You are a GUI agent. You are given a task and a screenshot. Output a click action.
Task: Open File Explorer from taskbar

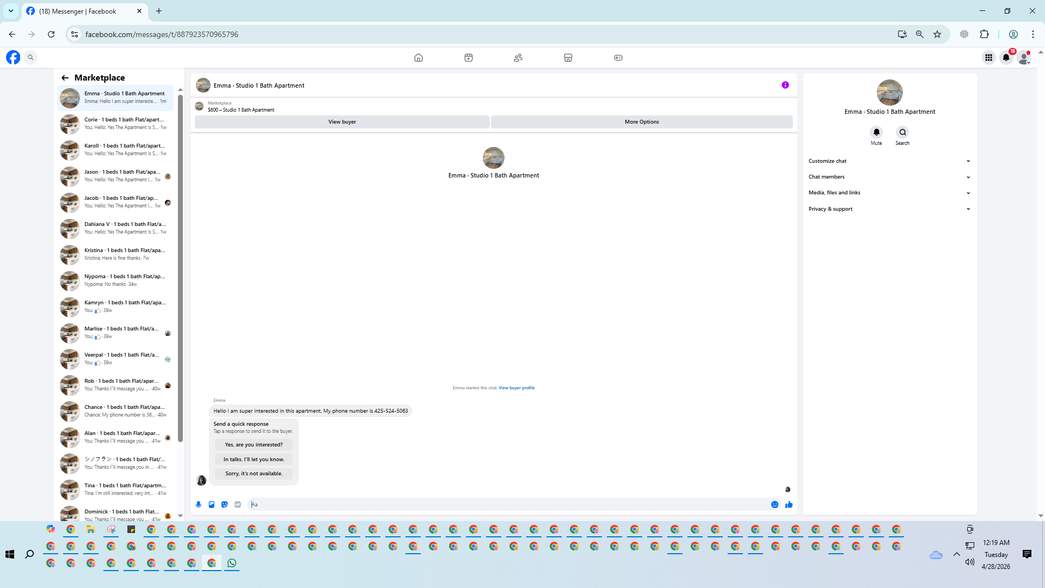91,529
